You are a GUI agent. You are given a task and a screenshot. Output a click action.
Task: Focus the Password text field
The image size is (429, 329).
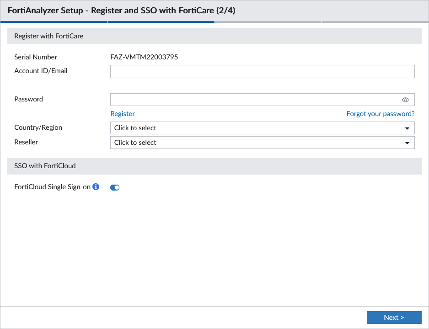coord(254,100)
